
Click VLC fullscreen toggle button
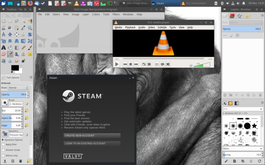[144, 64]
